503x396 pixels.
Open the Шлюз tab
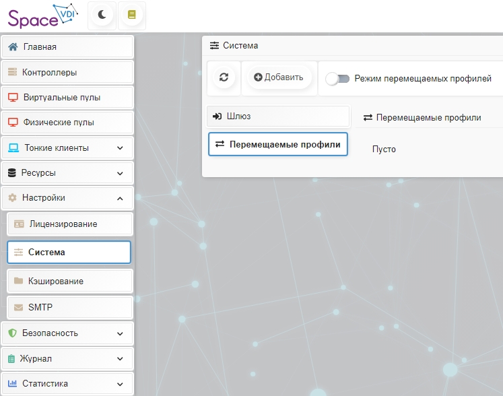point(277,117)
